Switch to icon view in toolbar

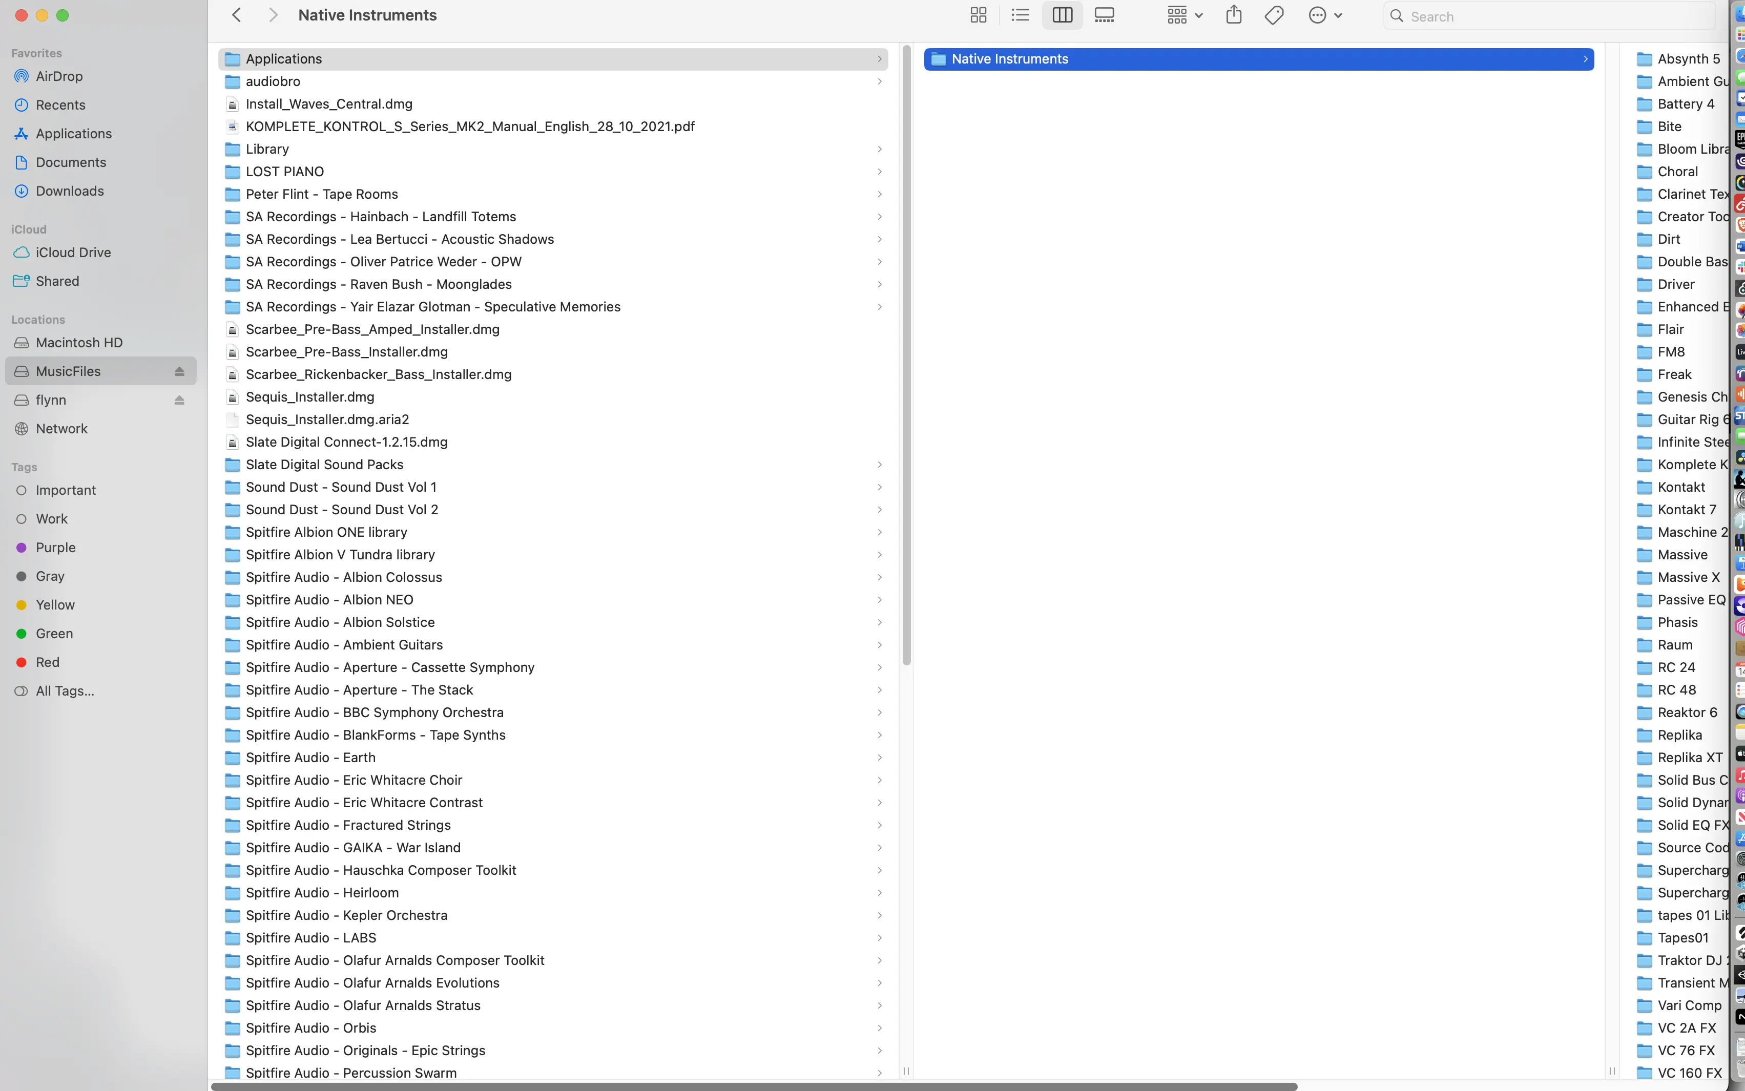click(978, 15)
